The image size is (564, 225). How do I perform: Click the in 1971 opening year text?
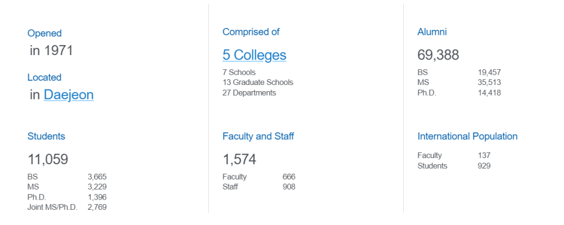click(51, 51)
